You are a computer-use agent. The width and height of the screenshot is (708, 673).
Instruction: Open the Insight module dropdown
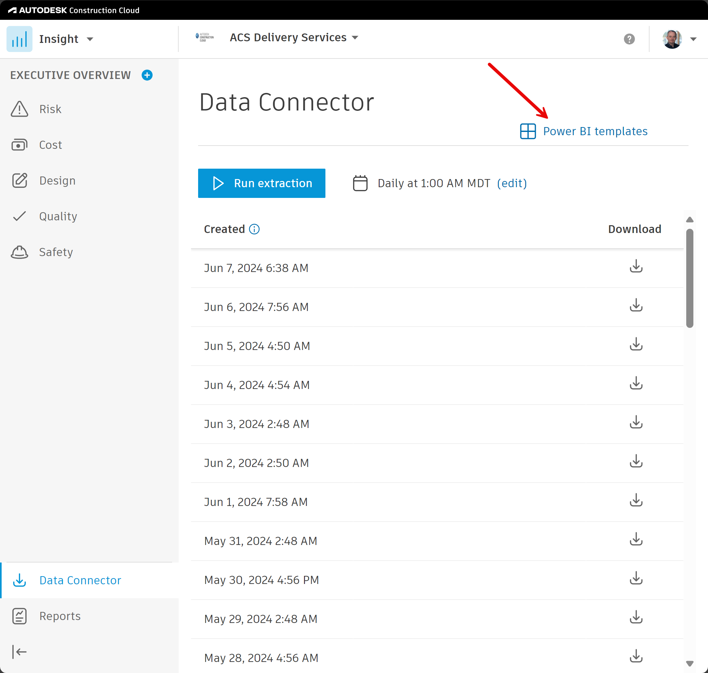tap(90, 39)
